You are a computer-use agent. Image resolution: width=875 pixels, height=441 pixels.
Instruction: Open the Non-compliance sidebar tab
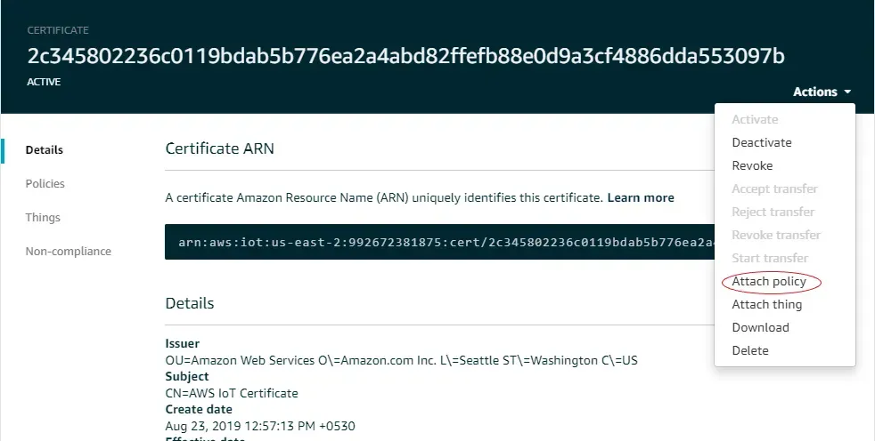point(68,252)
